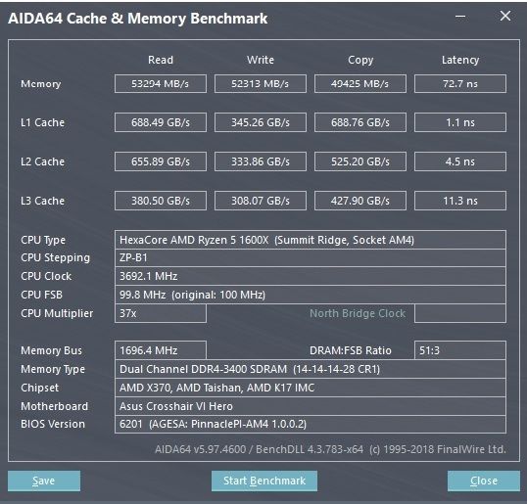Image resolution: width=527 pixels, height=504 pixels.
Task: Click the L2 Cache row label
Action: [42, 161]
